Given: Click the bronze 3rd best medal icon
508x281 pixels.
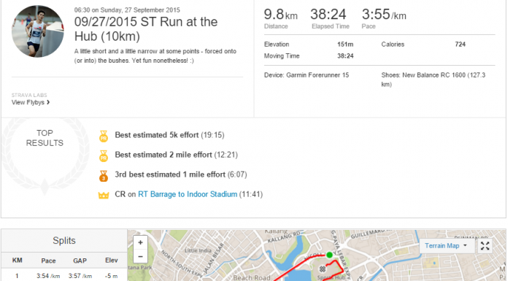Looking at the screenshot, I should coord(104,176).
